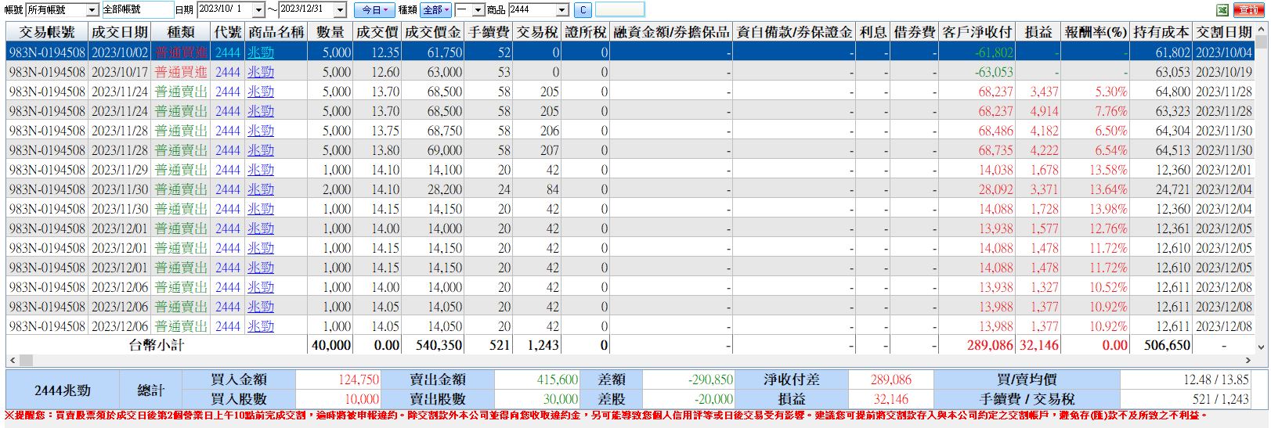Click the red 查詢 query button
The width and height of the screenshot is (1271, 428).
click(x=1248, y=10)
